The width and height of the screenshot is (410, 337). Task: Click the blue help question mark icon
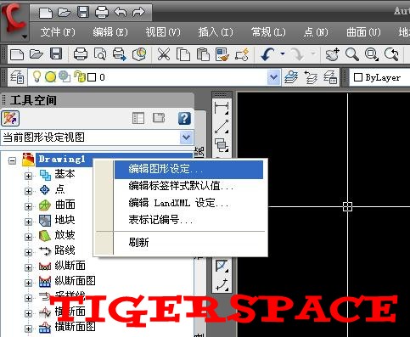click(184, 118)
